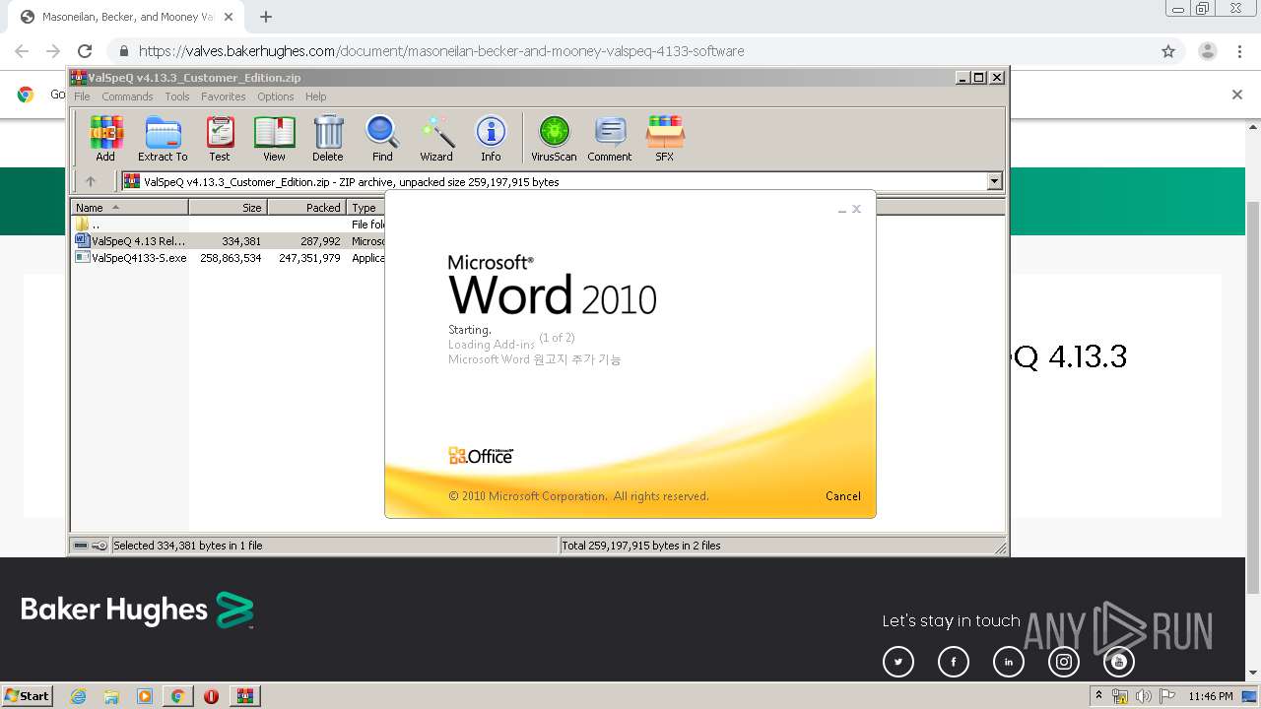Open the WinRAR File menu

82,97
